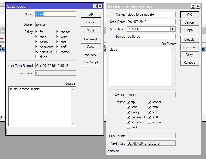Screen dimensions: 206x159
Task: Uncheck write policy in Script window
Action: click(x=58, y=37)
